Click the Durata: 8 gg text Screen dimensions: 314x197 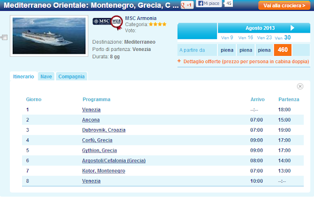pyautogui.click(x=106, y=56)
